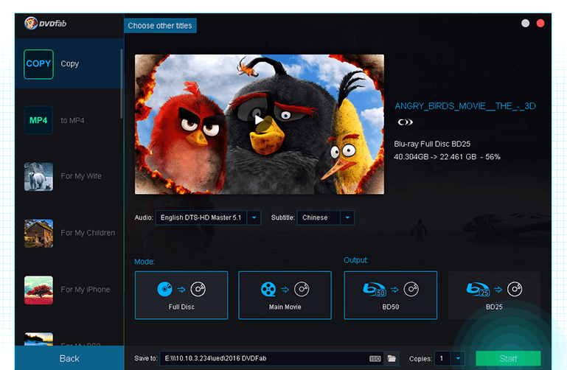The height and width of the screenshot is (370, 567).
Task: Click the ANGRY_BIRDS_MOVIE__THE_-_3D title
Action: [465, 106]
